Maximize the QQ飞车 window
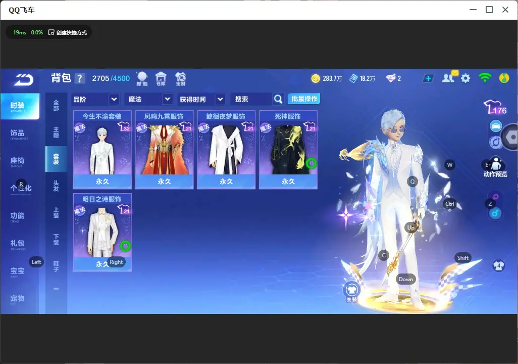This screenshot has width=518, height=364. [489, 10]
